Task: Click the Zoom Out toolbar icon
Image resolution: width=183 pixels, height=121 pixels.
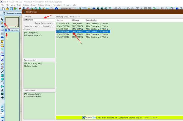Action: pos(102,9)
